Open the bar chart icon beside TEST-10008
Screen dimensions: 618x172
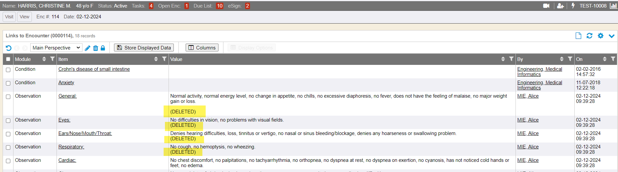[x=613, y=6]
